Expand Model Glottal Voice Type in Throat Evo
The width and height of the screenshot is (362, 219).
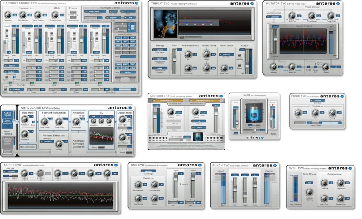tap(226, 54)
